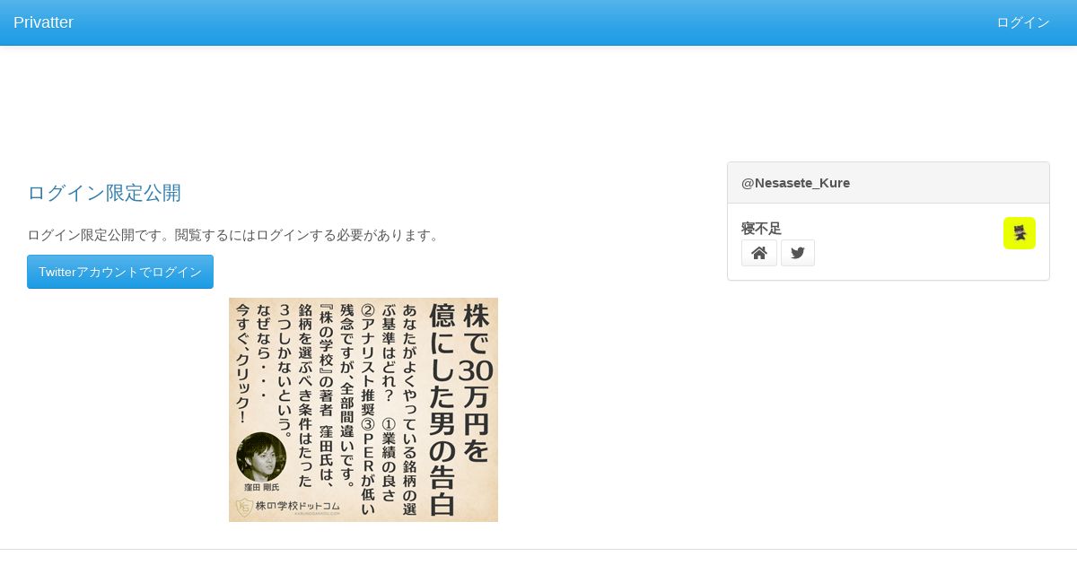The image size is (1077, 565).
Task: Click the yellow profile avatar icon
Action: 1020,233
